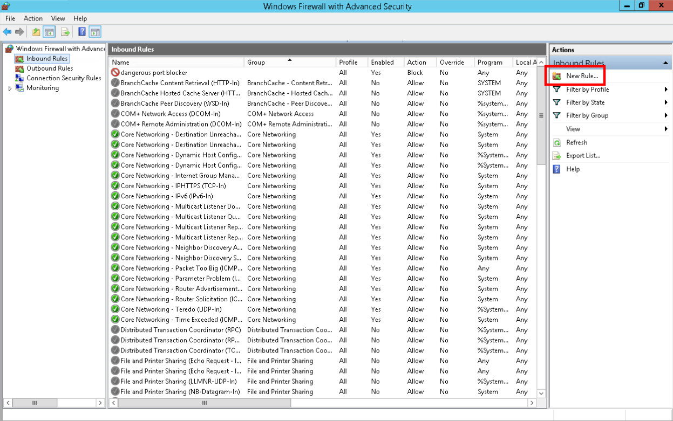
Task: Expand the Monitoring tree node
Action: click(10, 88)
